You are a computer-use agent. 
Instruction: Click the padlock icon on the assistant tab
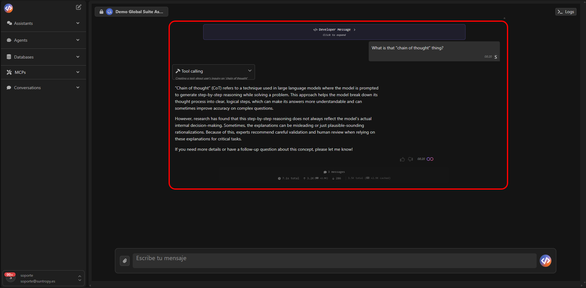tap(101, 12)
